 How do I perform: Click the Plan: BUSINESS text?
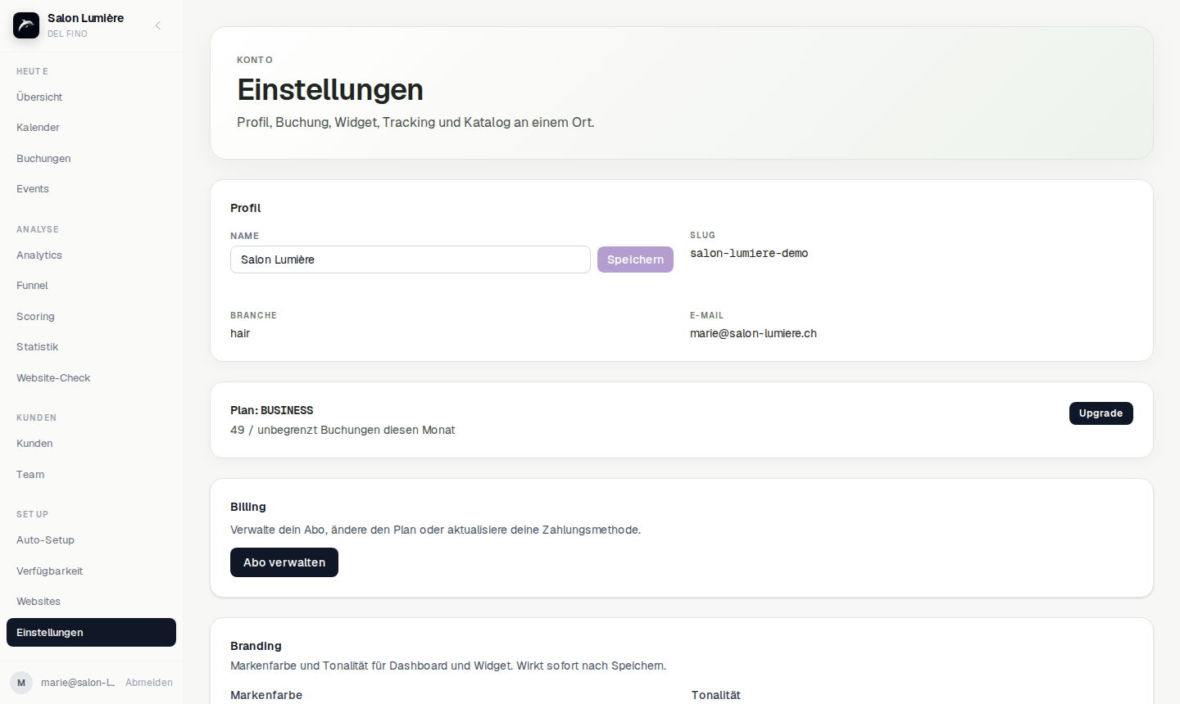pos(272,410)
